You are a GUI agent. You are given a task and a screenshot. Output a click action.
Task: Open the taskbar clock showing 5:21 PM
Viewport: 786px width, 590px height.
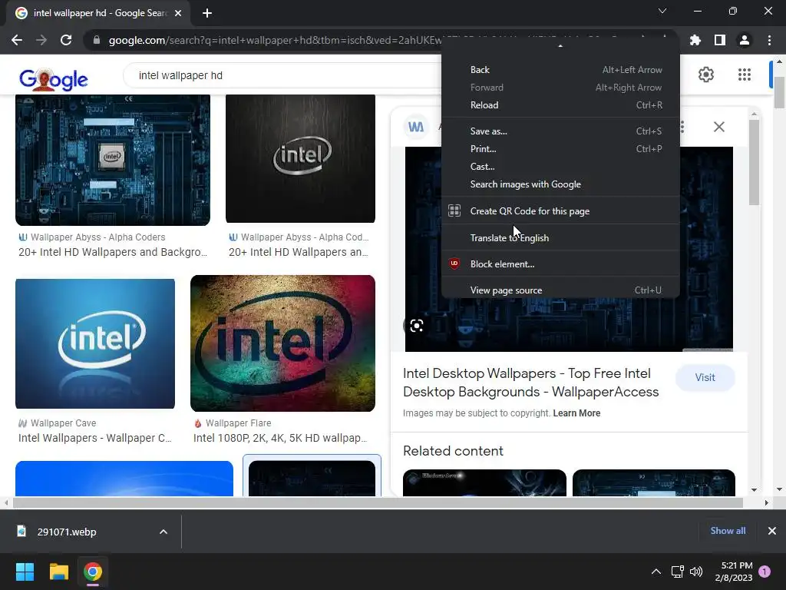click(733, 572)
